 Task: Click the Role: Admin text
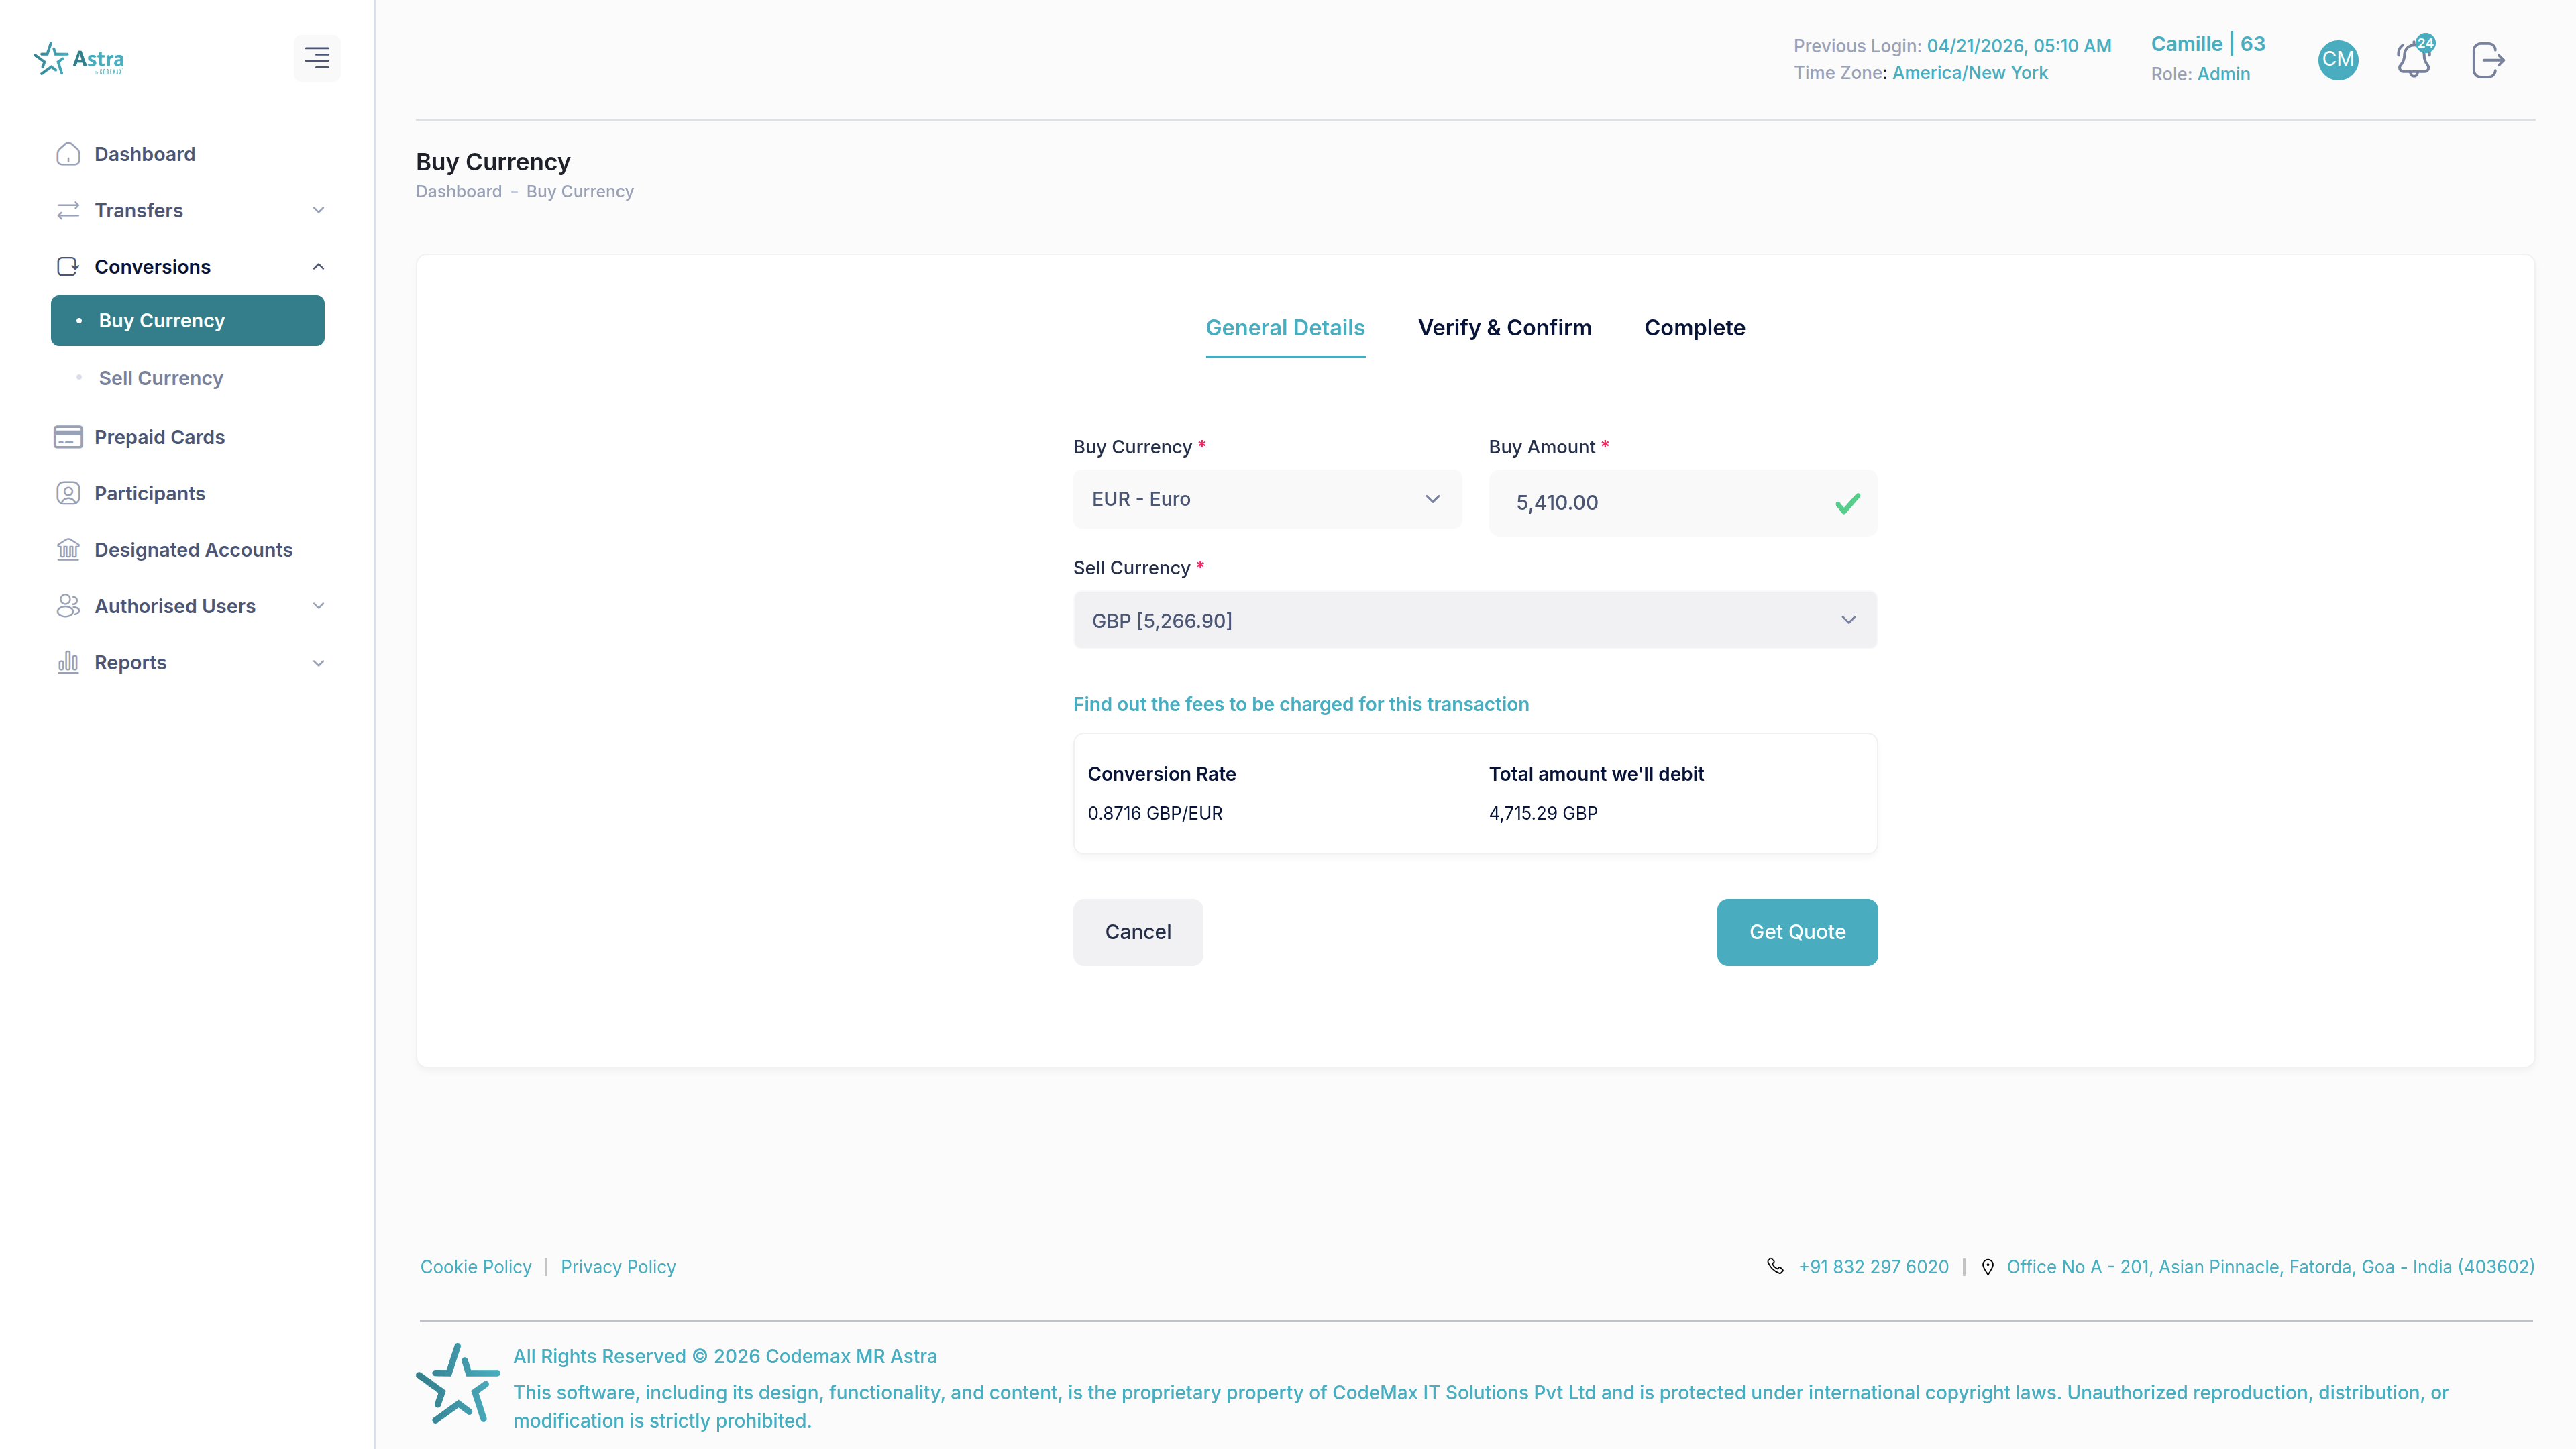(x=2200, y=74)
